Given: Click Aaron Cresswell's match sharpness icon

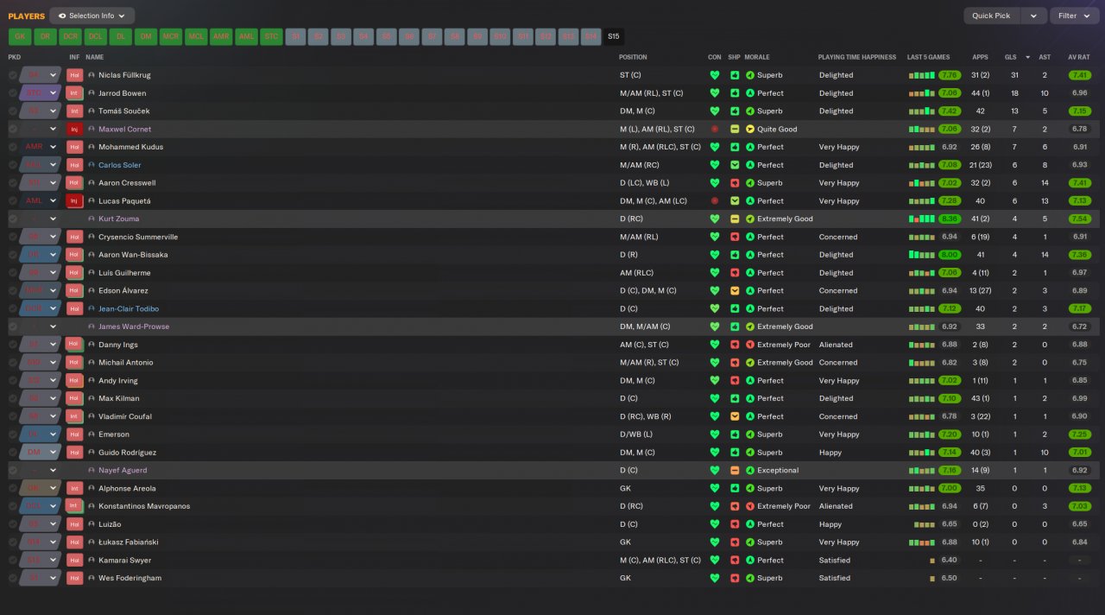Looking at the screenshot, I should (x=735, y=183).
